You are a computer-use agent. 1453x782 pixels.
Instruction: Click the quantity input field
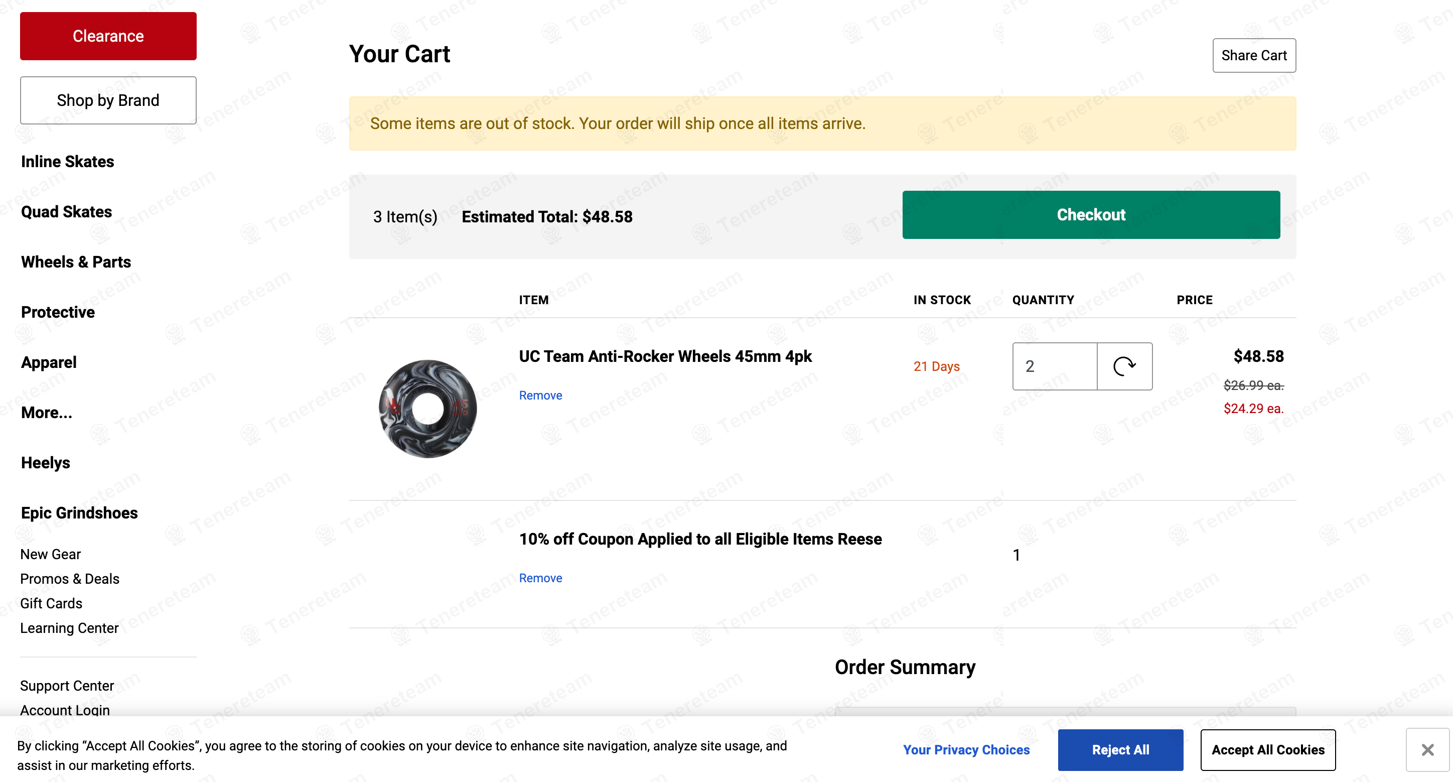pos(1054,366)
